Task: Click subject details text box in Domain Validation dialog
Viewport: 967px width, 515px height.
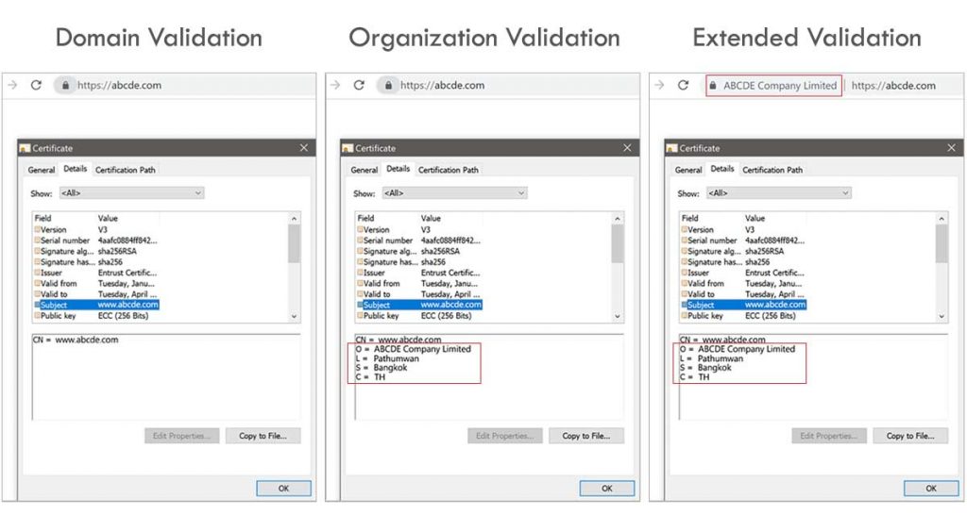Action: [x=166, y=377]
